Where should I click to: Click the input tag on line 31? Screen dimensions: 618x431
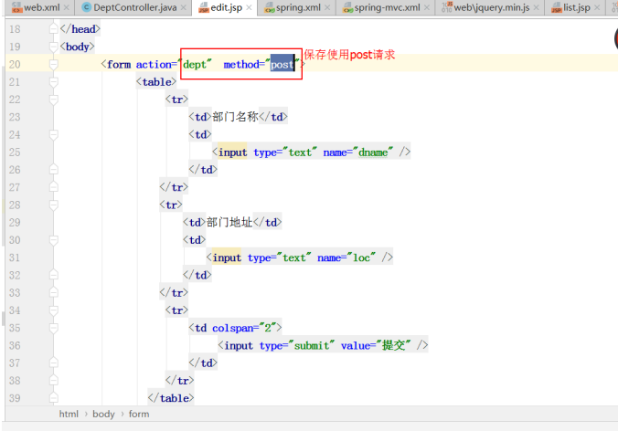point(227,258)
